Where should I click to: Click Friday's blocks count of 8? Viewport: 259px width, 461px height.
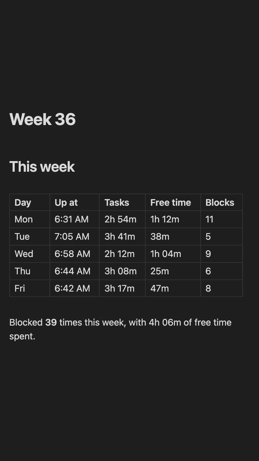222,288
